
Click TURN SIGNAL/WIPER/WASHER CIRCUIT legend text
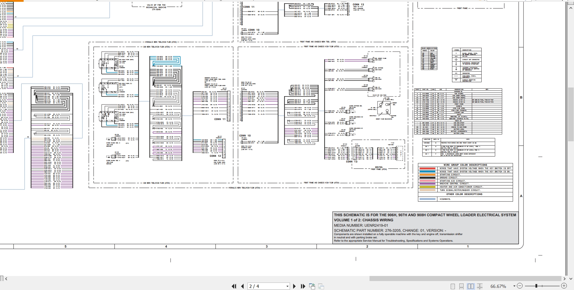tap(460, 190)
